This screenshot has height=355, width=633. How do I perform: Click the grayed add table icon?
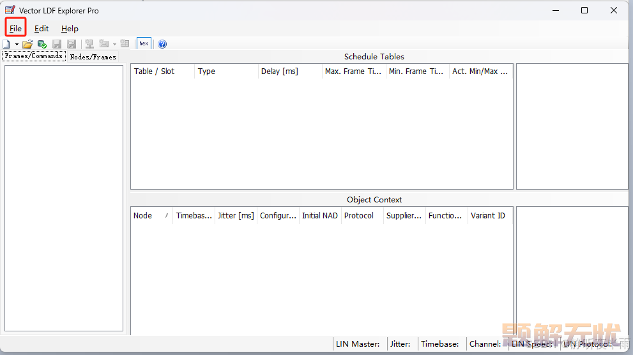coord(125,43)
